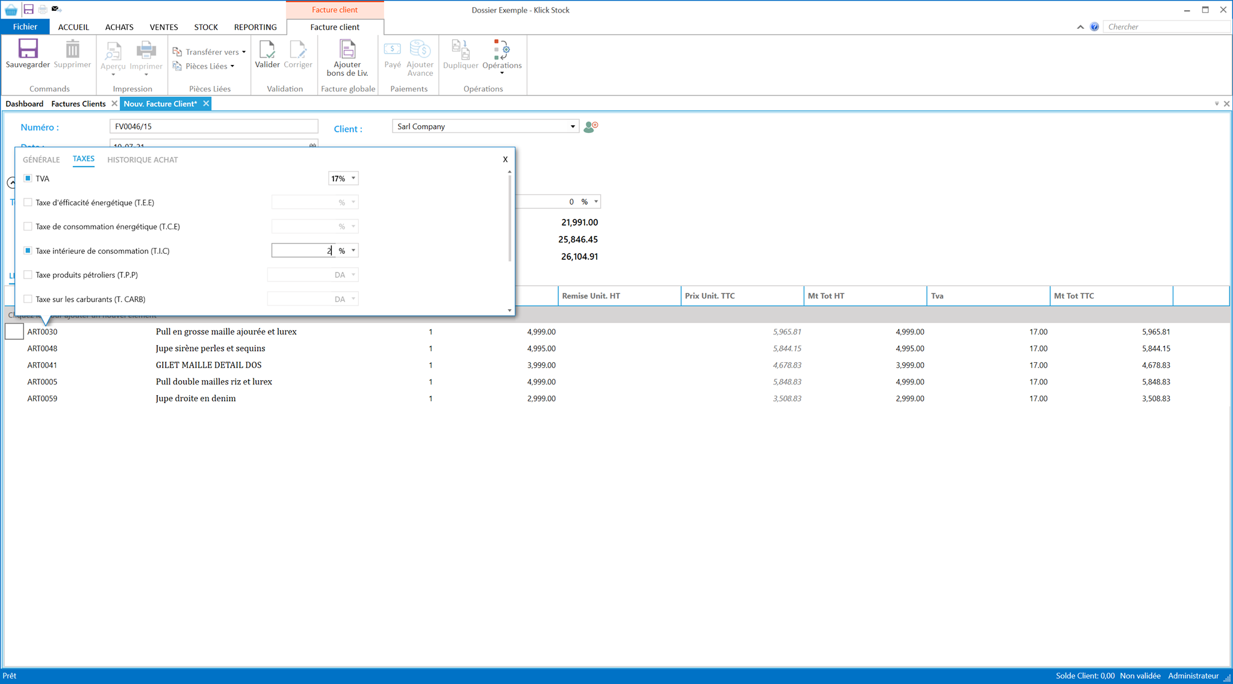
Task: Enable Taxe de consommation énergétique (T.C.E) checkbox
Action: 28,226
